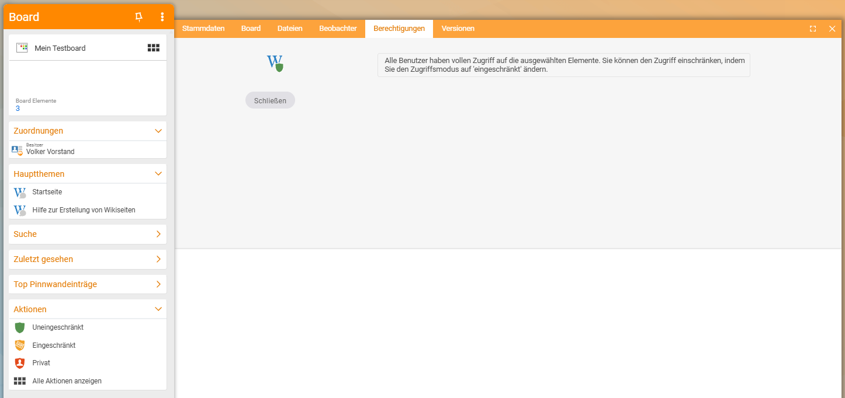This screenshot has height=398, width=845.
Task: Set access to Eingeschränkt
Action: tap(54, 345)
